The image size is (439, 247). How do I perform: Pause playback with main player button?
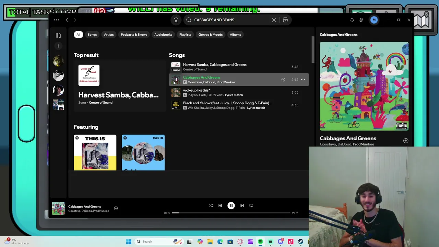tap(231, 205)
